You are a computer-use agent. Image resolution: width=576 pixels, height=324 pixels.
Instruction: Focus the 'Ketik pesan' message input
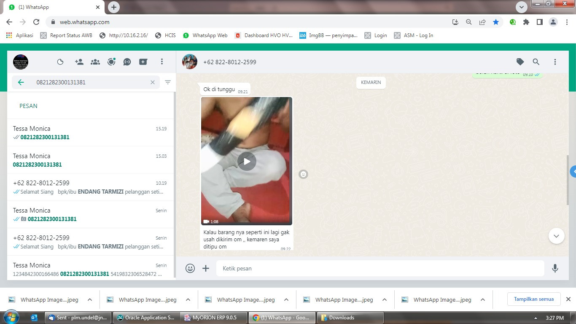(x=380, y=268)
